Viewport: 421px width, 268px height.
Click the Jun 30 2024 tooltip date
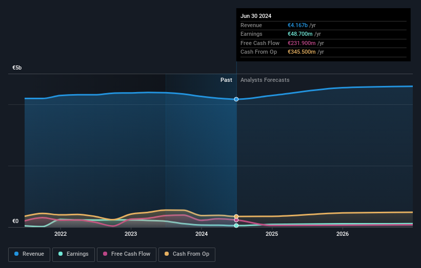256,16
